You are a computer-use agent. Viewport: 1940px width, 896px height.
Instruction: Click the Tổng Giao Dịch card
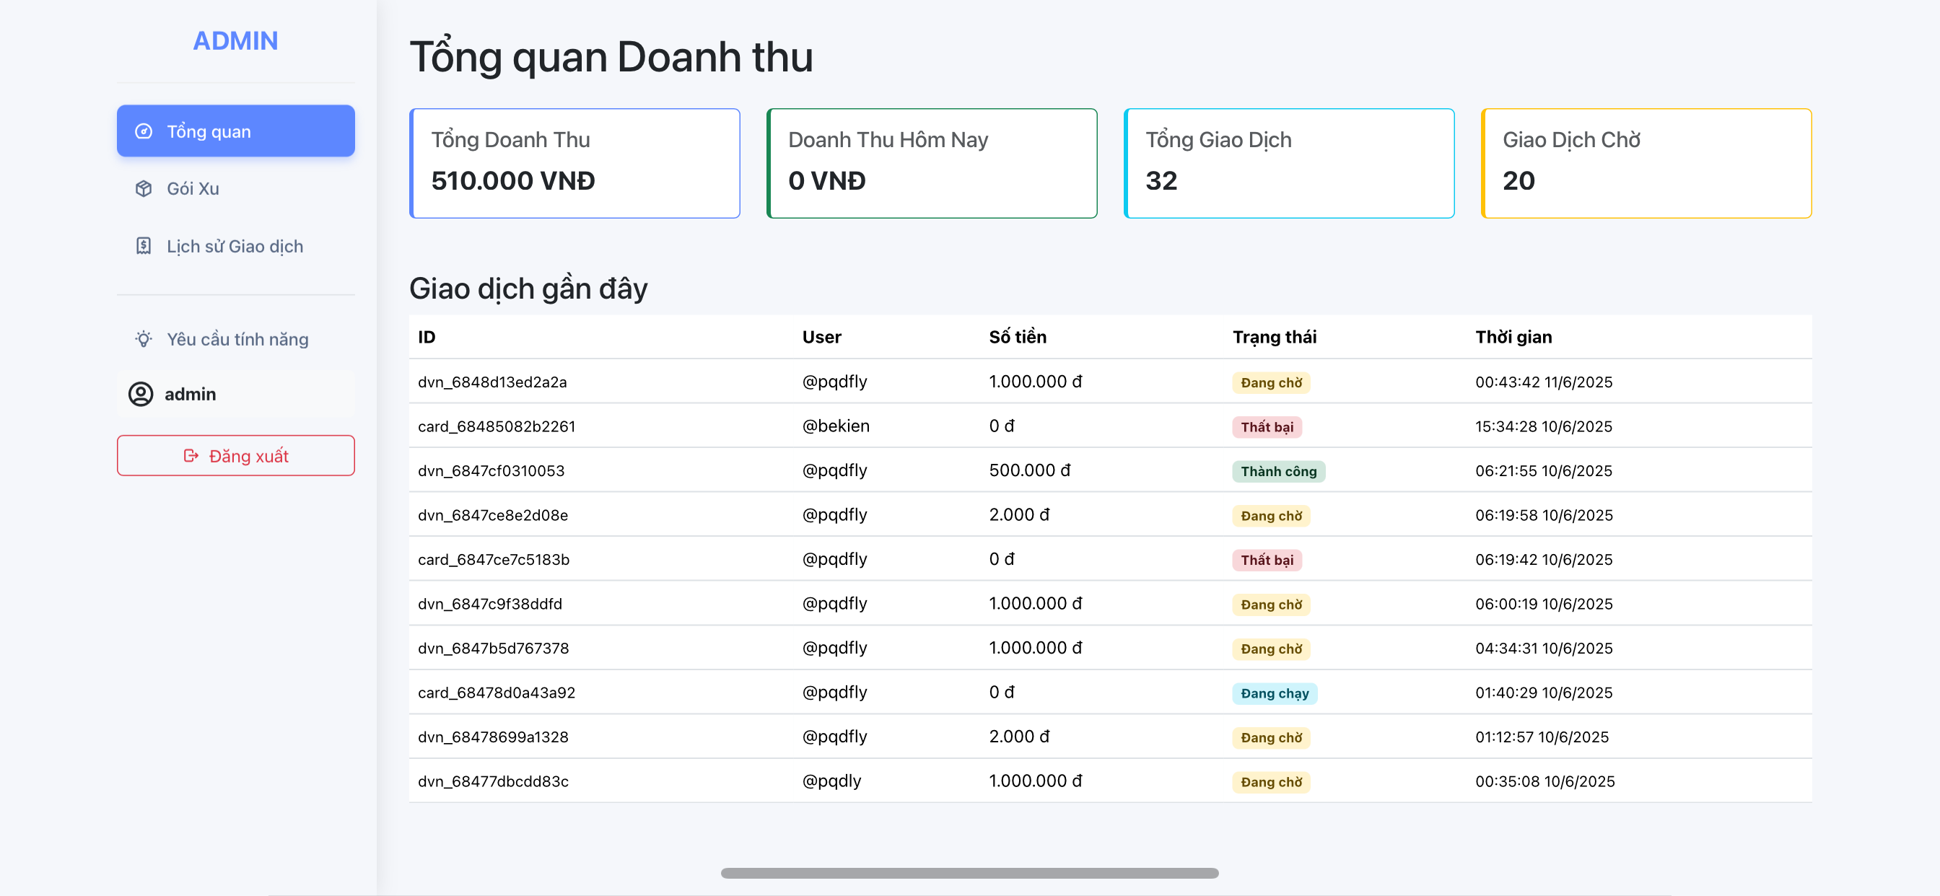1288,162
